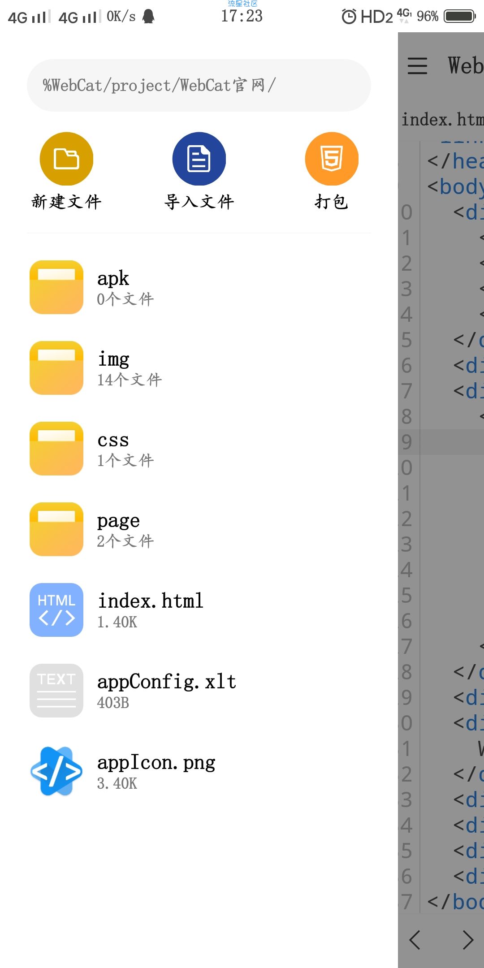Viewport: 484px width, 968px height.
Task: Click the WebCat project path field
Action: (199, 85)
